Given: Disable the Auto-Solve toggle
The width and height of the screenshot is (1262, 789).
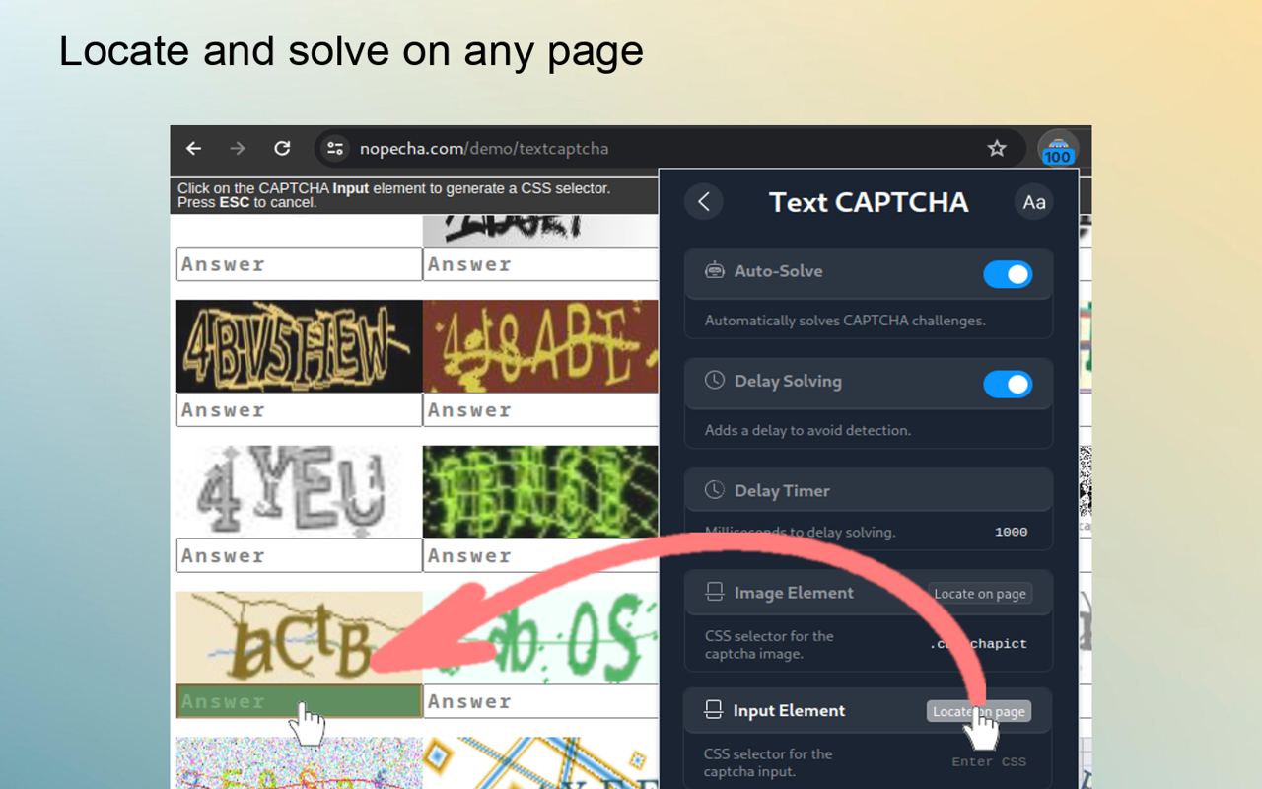Looking at the screenshot, I should click(x=1008, y=274).
